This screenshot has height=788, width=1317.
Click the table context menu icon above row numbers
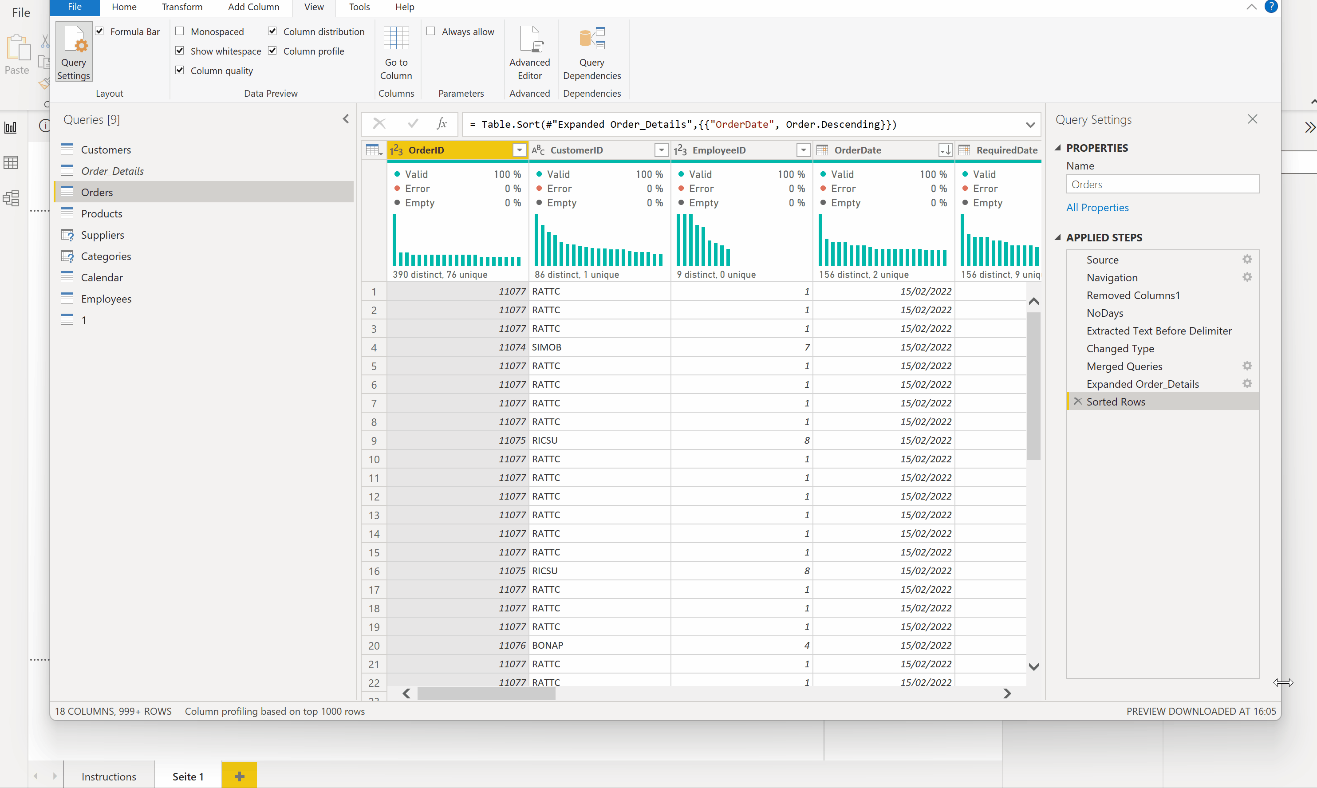click(x=373, y=150)
